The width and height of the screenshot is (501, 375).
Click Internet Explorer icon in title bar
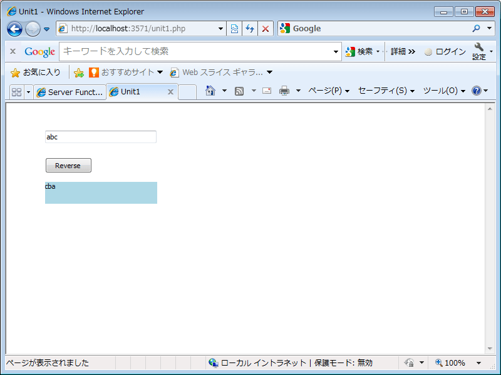(11, 11)
